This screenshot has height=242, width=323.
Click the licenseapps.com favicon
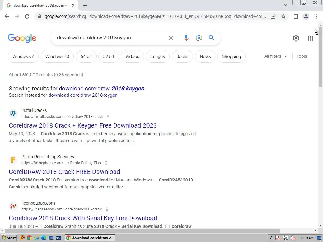[13, 206]
